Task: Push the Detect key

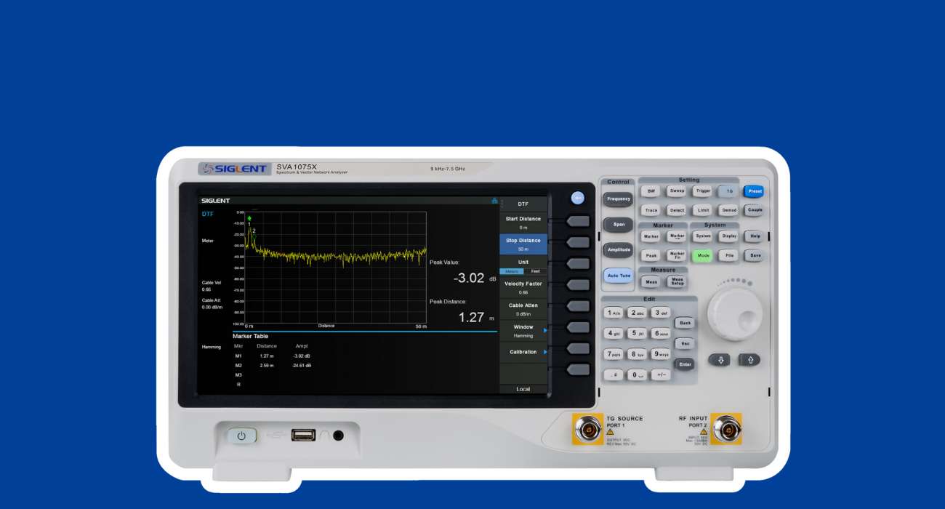Action: (x=677, y=210)
